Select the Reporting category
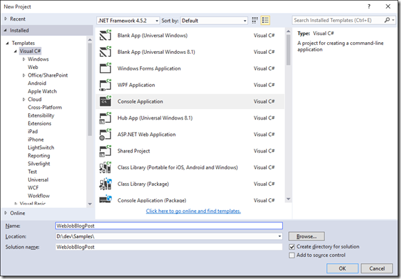 [39, 155]
